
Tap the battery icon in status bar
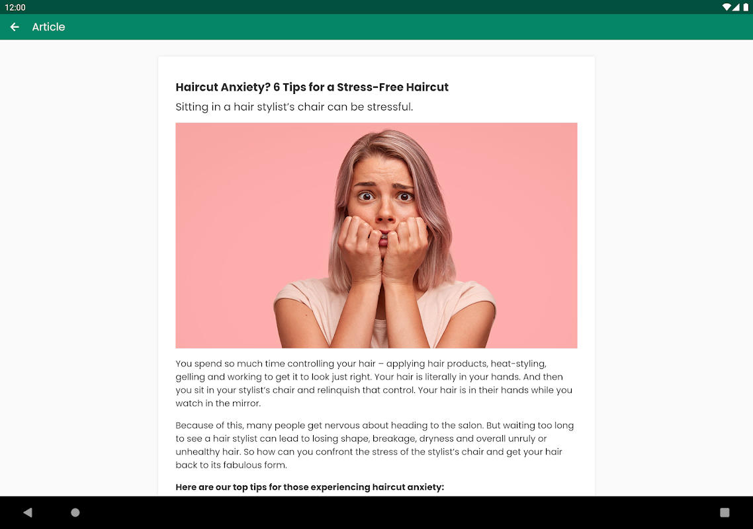coord(745,7)
